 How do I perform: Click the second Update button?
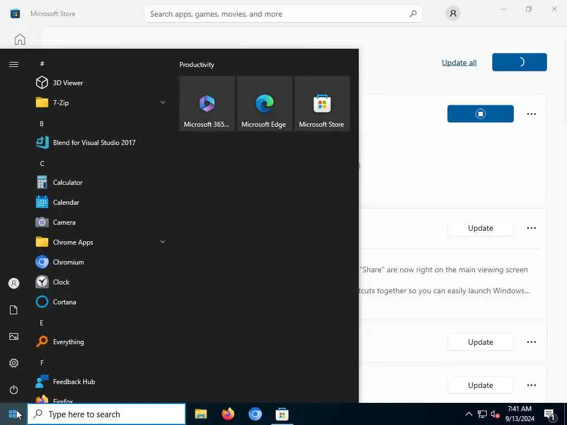480,342
